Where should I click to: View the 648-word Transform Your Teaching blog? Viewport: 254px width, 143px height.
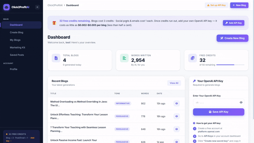pyautogui.click(x=177, y=129)
